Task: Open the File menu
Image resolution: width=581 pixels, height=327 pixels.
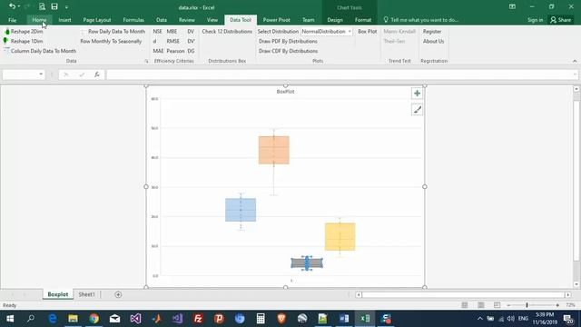Action: coord(12,20)
